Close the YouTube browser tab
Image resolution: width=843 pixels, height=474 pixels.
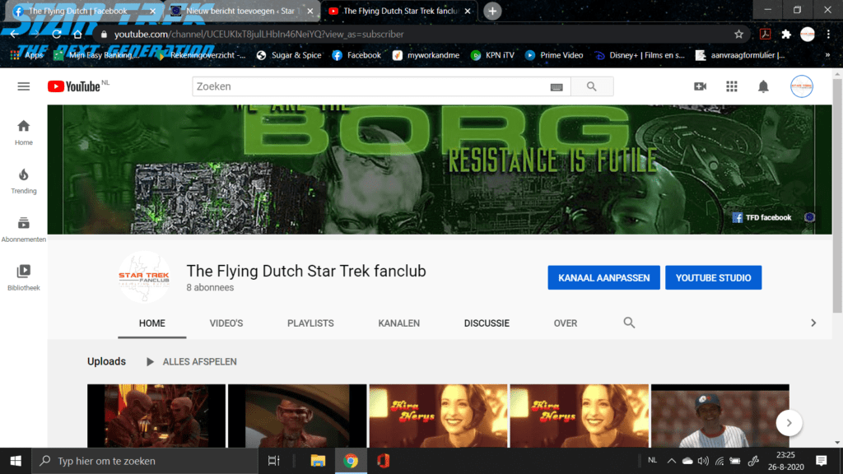(468, 11)
